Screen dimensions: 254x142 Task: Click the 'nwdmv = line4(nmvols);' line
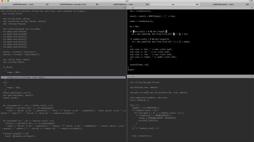click(141, 21)
